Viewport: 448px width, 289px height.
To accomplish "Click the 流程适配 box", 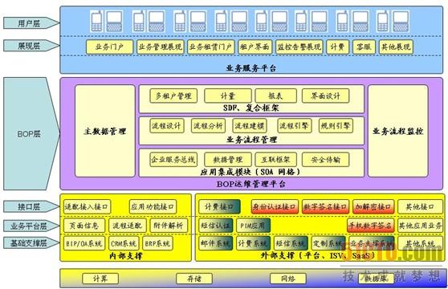I will tap(128, 226).
